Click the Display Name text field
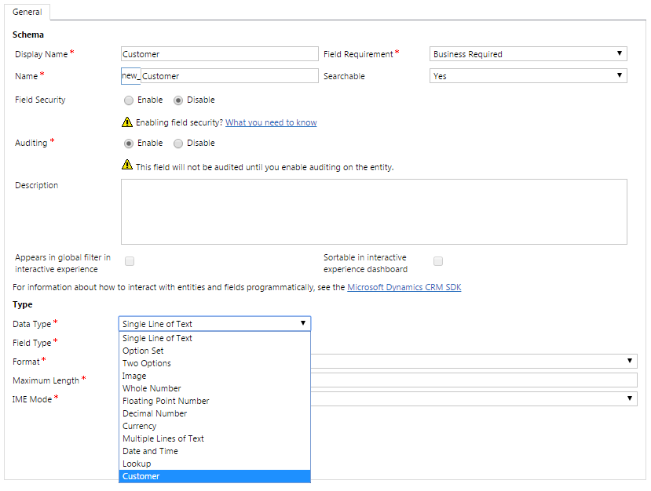This screenshot has width=651, height=491. pos(219,54)
